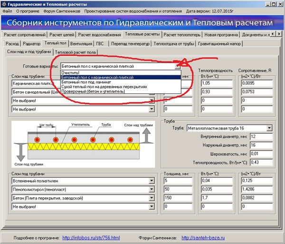Open last layer under pipes dropdown arrow
The image size is (285, 244).
tap(152, 207)
